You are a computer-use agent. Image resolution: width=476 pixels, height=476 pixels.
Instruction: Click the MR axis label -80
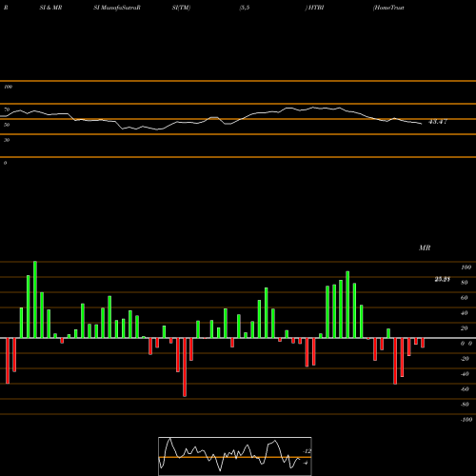465,405
